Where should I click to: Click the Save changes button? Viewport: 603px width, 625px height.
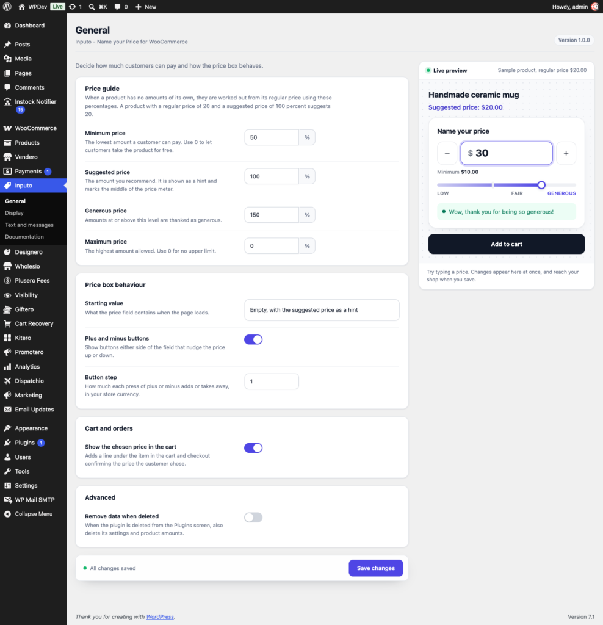(x=376, y=568)
